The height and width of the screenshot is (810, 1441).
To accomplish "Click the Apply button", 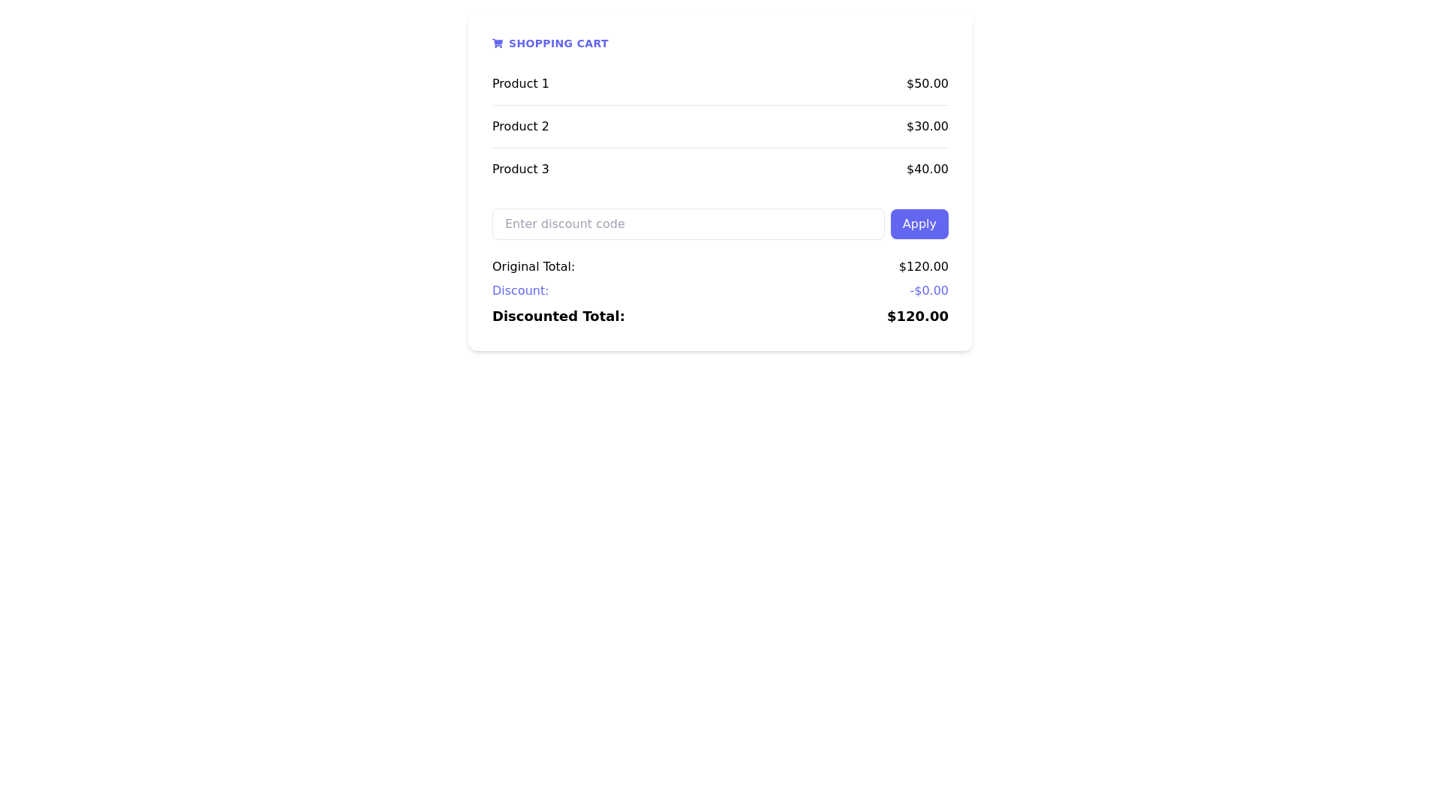I will click(919, 223).
